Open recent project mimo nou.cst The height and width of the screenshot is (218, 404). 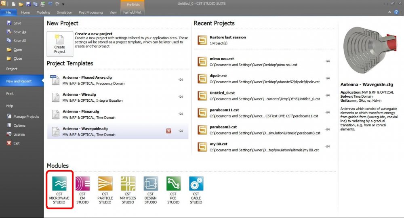pos(265,62)
